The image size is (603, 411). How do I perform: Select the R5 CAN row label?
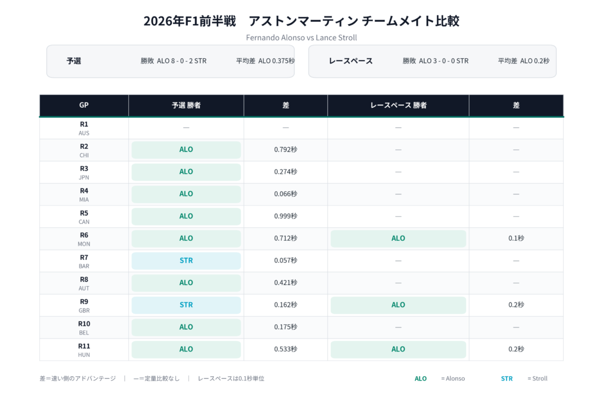click(x=84, y=217)
